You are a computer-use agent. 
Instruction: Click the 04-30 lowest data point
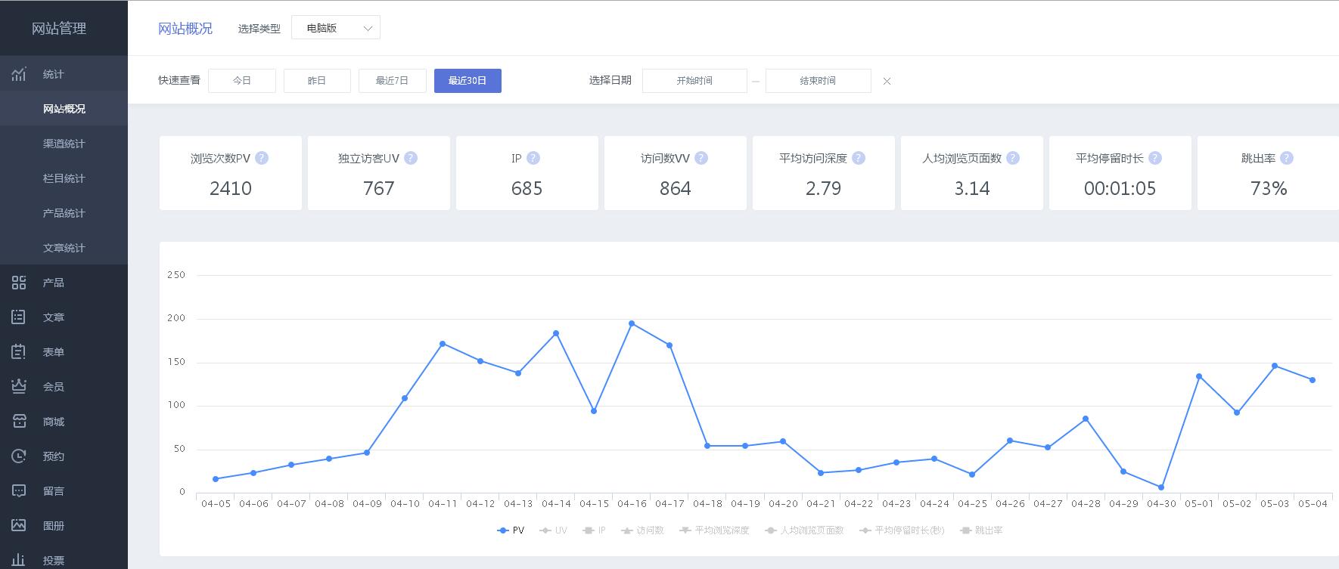1161,487
